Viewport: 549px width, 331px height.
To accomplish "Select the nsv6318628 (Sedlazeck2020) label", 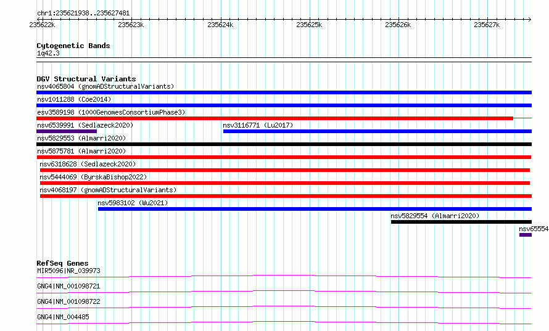I will tap(88, 164).
